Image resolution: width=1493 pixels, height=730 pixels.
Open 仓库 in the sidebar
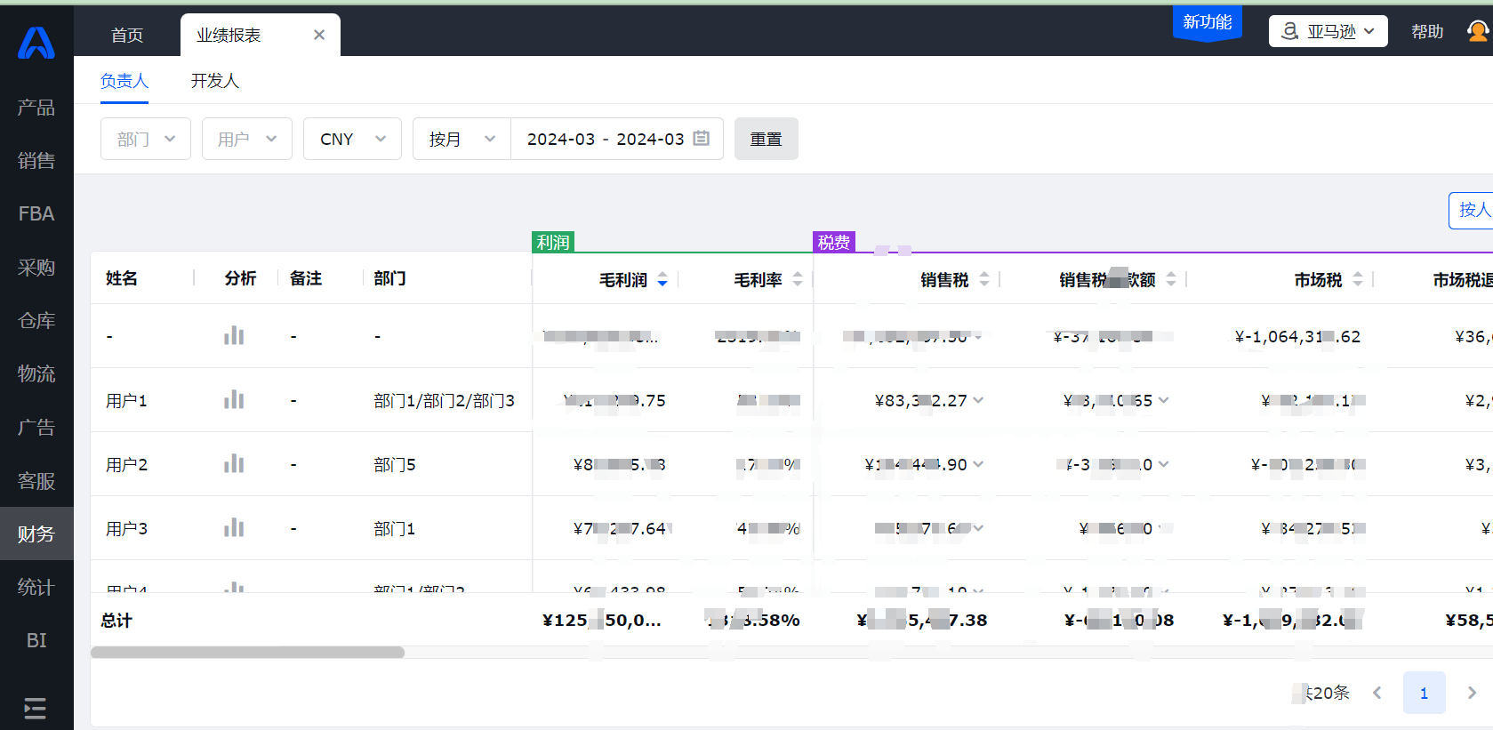coord(36,321)
